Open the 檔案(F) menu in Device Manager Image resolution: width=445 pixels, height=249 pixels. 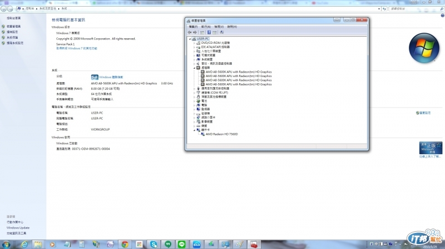[x=193, y=27]
